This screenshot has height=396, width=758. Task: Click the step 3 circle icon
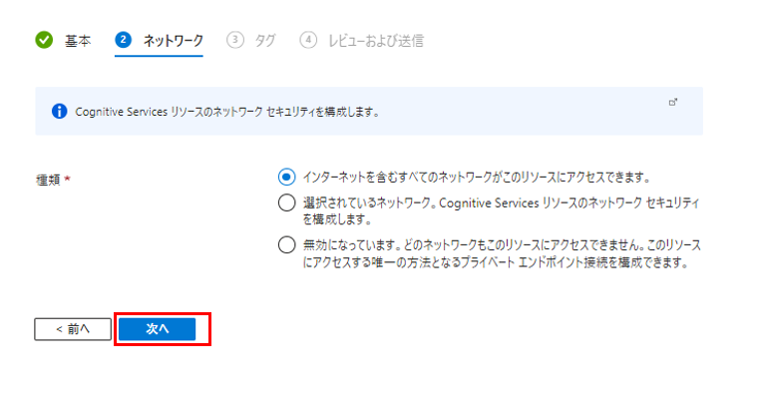pos(235,40)
